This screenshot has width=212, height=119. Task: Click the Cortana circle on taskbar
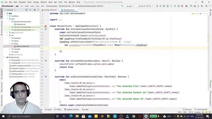click(57, 116)
